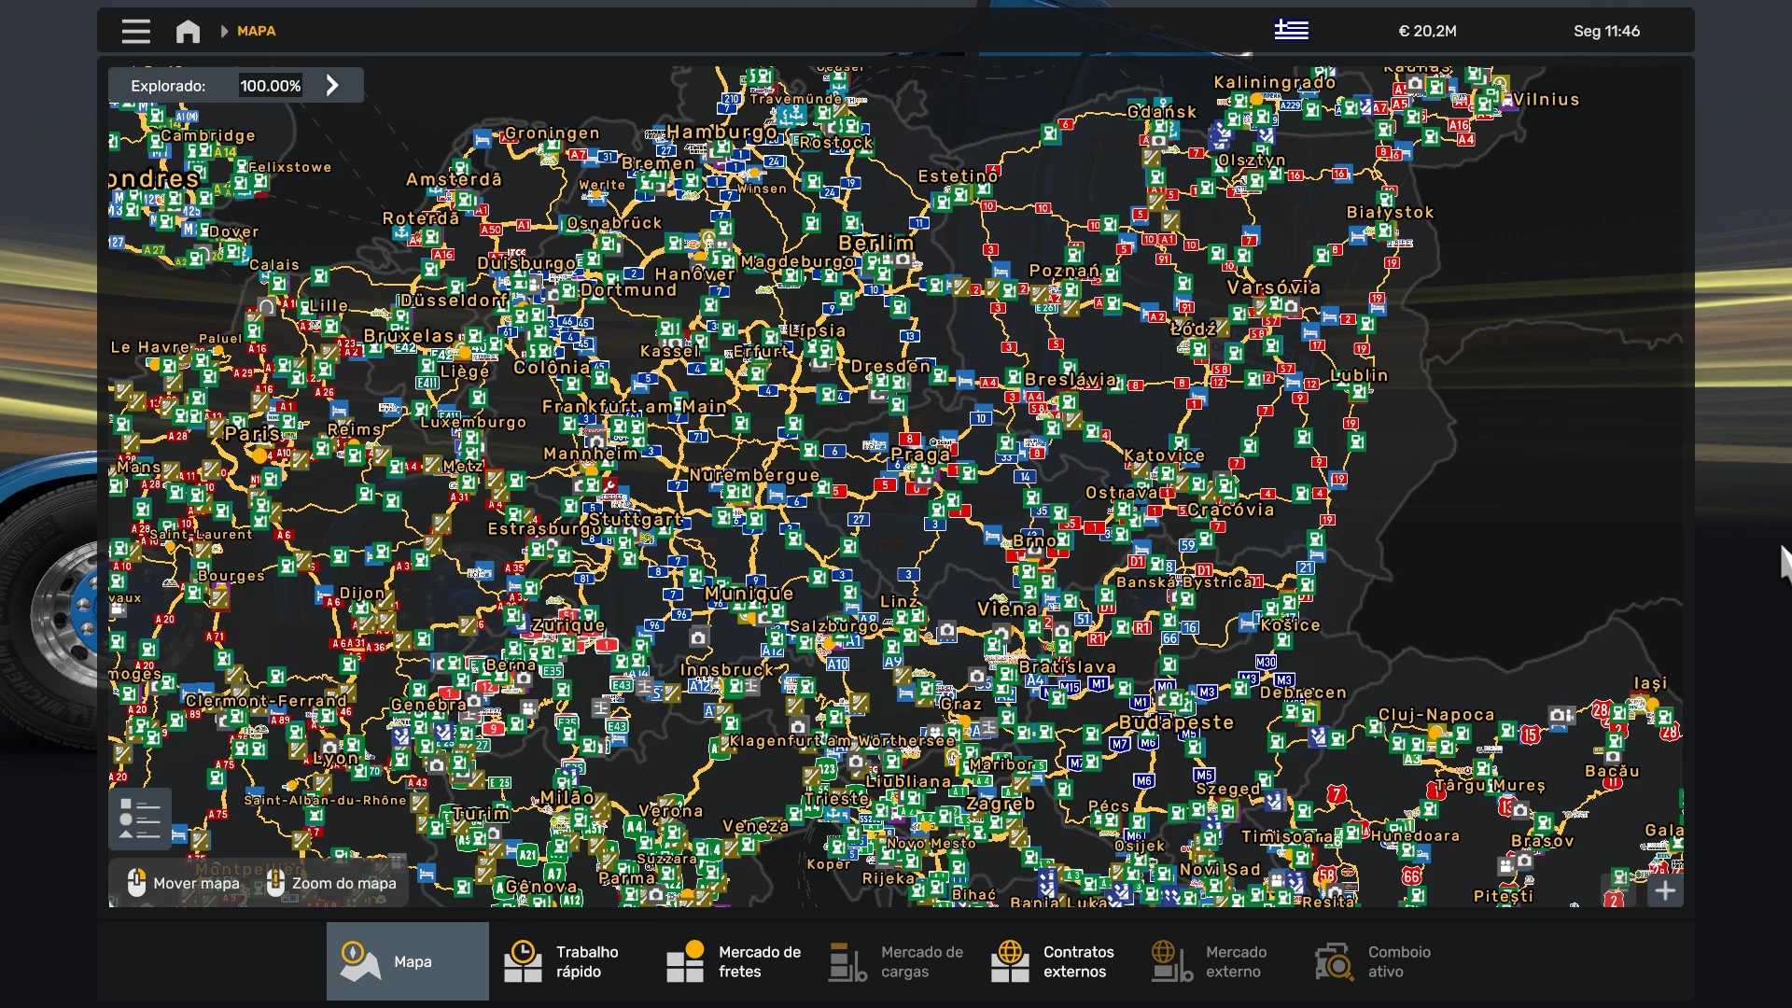The width and height of the screenshot is (1792, 1008).
Task: Open Comboio ativo
Action: tap(1372, 961)
